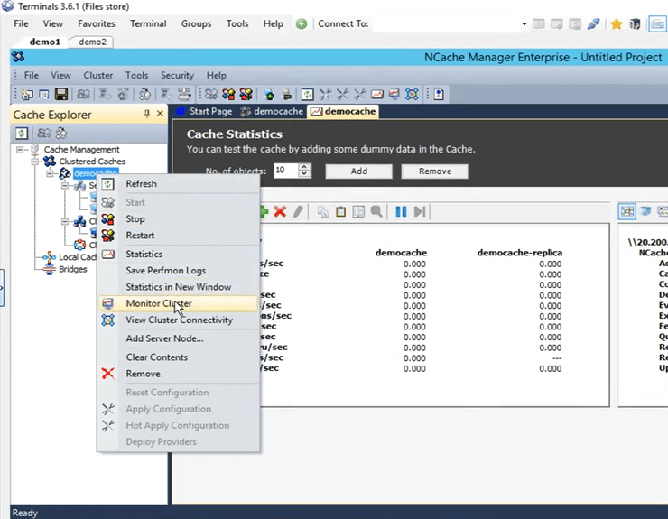This screenshot has width=668, height=519.
Task: Click the Clustered Caches tree label
Action: tap(92, 162)
